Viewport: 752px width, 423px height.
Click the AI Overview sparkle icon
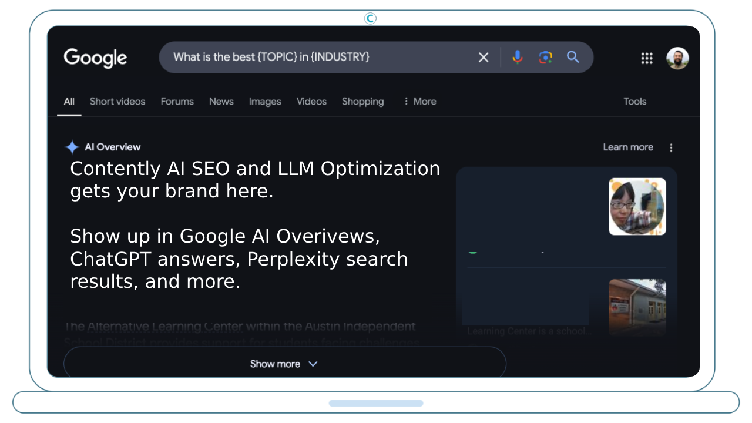[72, 147]
